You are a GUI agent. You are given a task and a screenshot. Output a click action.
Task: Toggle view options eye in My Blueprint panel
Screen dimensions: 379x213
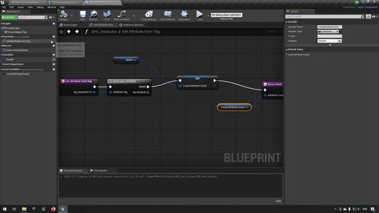(52, 17)
